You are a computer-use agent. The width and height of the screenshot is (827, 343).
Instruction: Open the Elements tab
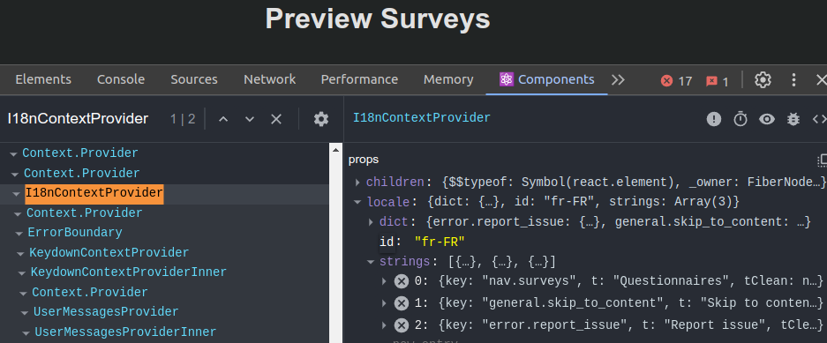(43, 79)
